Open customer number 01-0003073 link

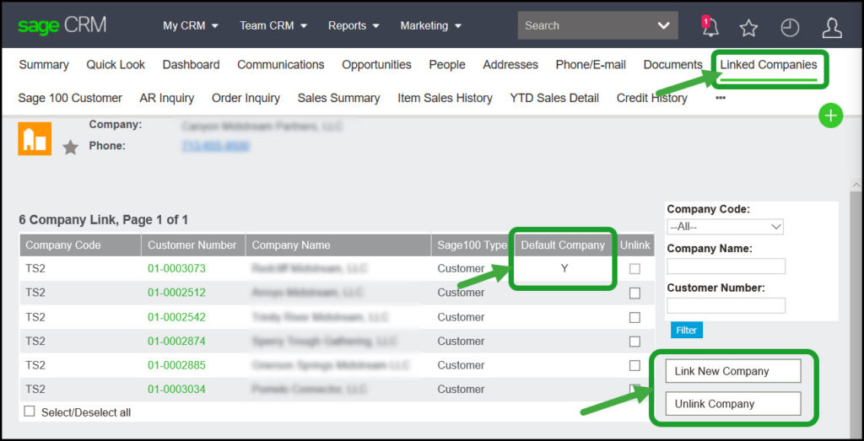point(176,269)
